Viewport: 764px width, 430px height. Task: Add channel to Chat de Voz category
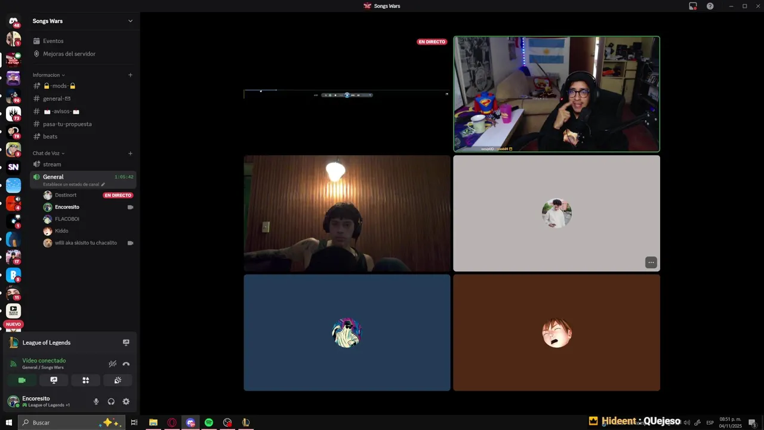[x=130, y=153]
